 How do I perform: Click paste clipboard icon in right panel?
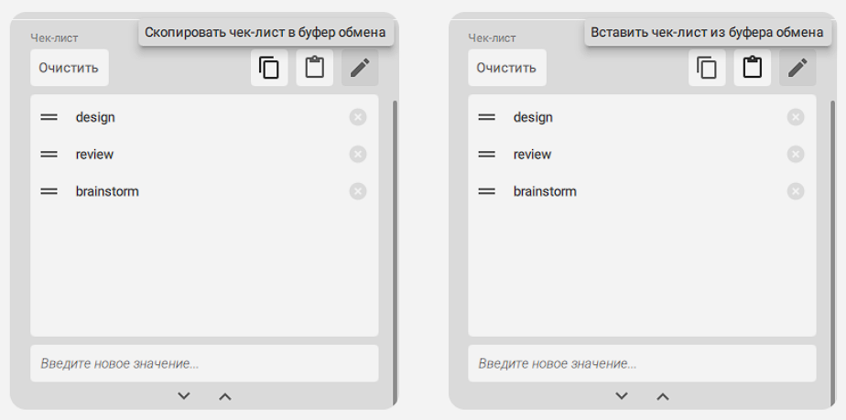click(x=752, y=68)
